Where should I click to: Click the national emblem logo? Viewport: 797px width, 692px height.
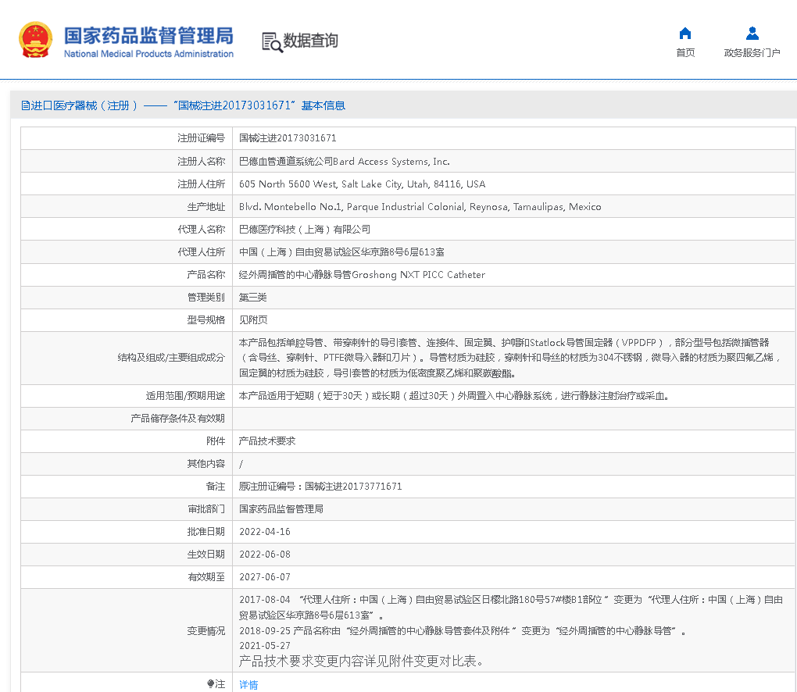pyautogui.click(x=36, y=40)
